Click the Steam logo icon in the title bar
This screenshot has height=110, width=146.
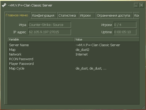pos(4,5)
